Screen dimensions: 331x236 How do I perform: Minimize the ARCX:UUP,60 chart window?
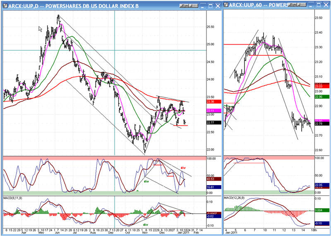312,5
